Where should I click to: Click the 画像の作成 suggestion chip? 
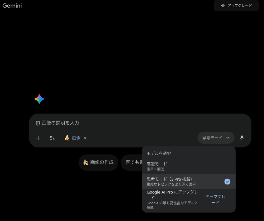click(x=98, y=162)
